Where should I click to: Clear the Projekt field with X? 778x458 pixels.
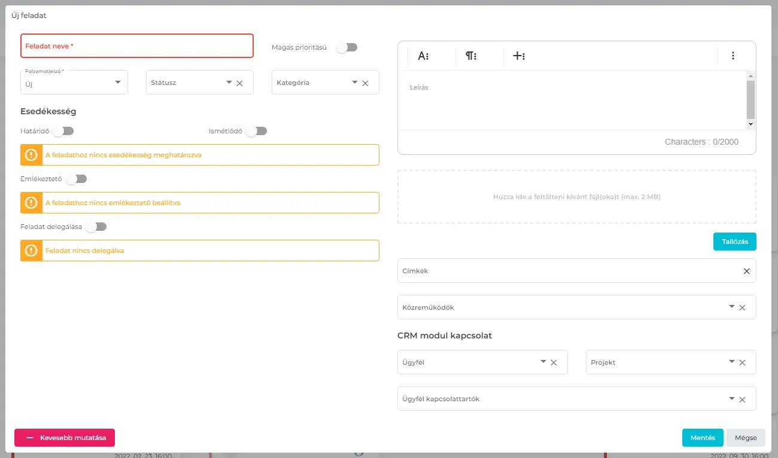[x=742, y=362]
